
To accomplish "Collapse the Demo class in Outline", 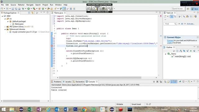I will (x=165, y=54).
